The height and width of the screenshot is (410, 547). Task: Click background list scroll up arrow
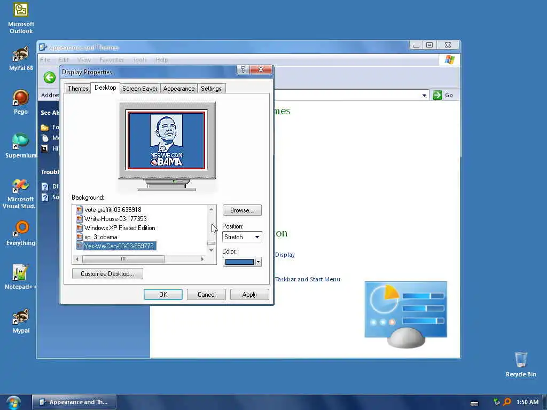point(211,209)
